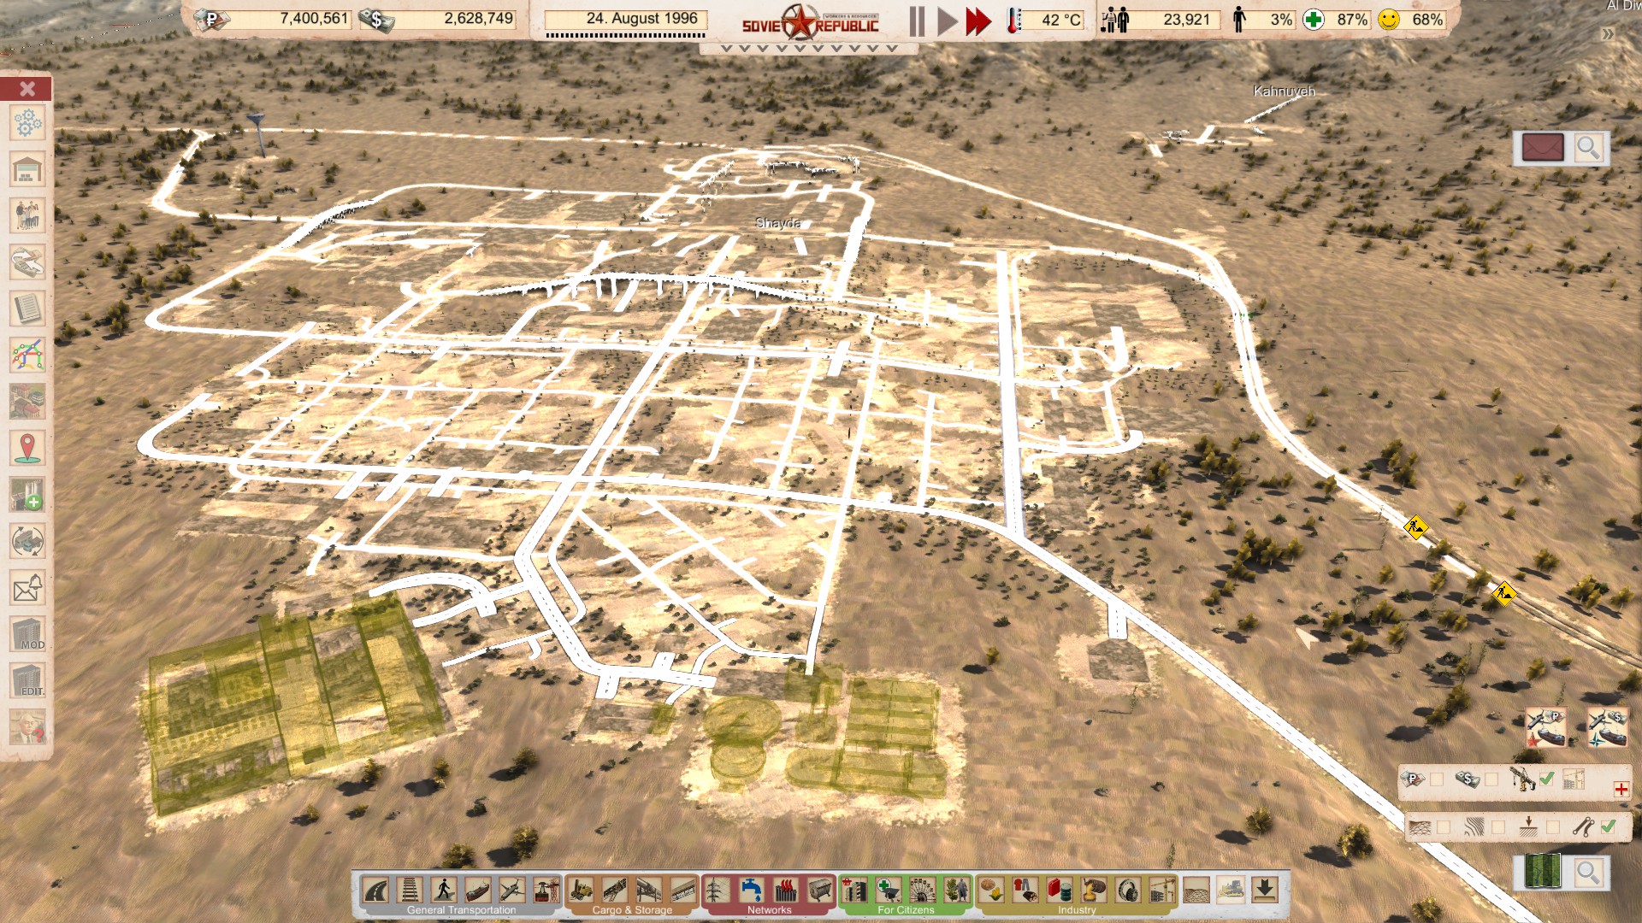Enable the ruble auto-purchase checkbox

pos(1437,779)
